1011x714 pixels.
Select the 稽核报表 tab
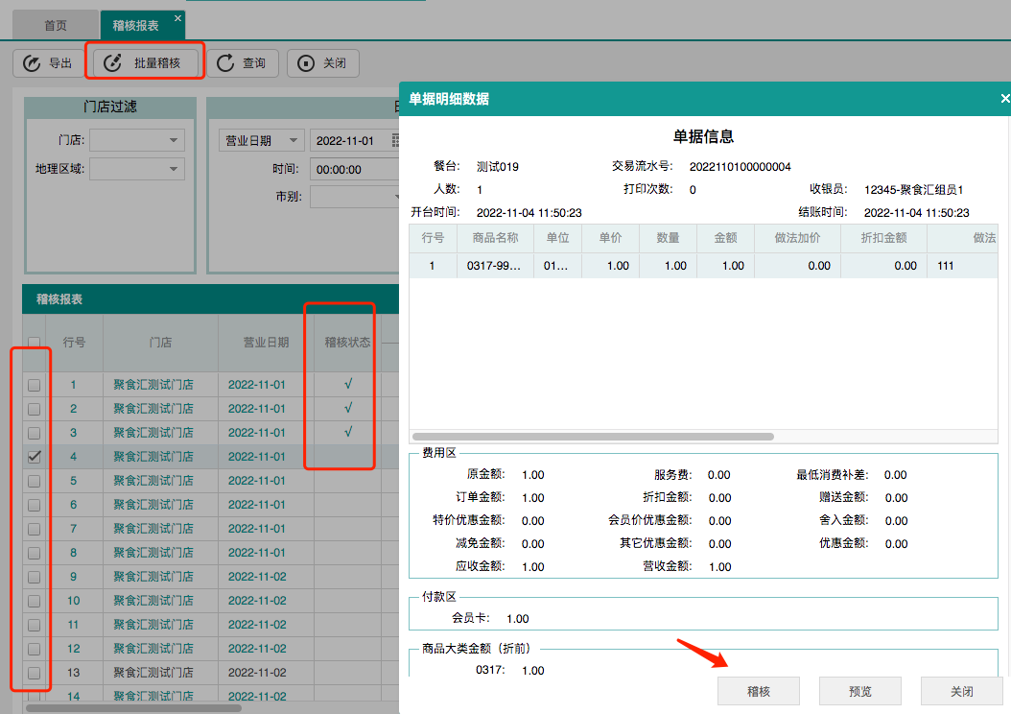point(135,26)
